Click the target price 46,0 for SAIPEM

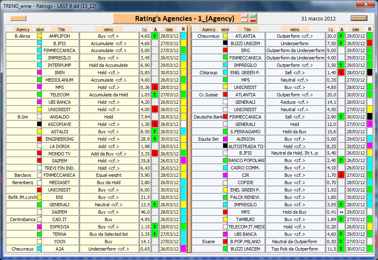(145, 212)
